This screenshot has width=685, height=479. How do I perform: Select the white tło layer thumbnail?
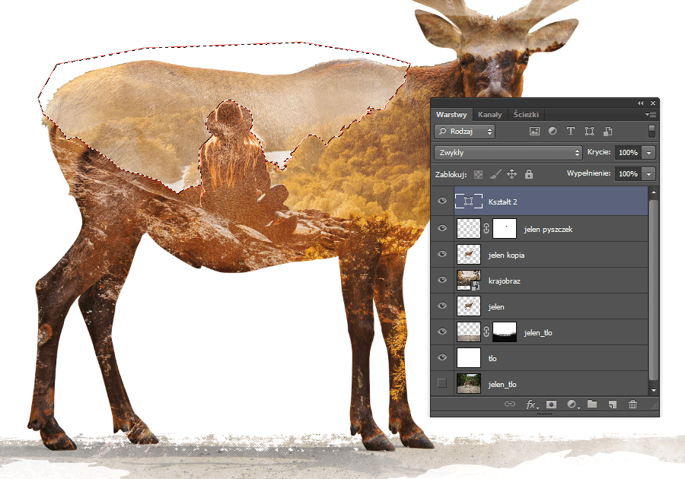pos(469,357)
